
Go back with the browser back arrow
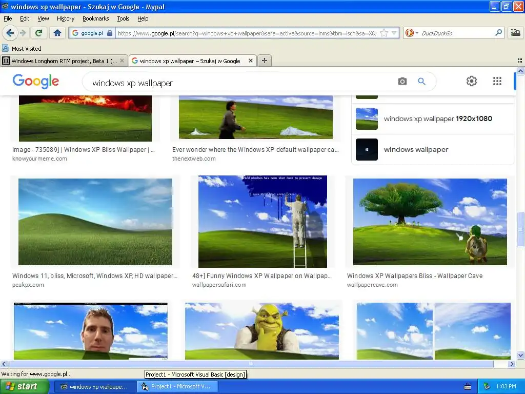10,33
